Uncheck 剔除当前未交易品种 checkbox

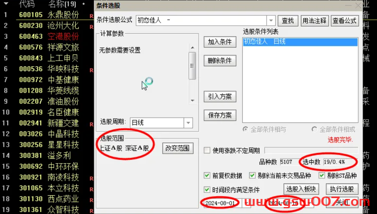click(252, 176)
